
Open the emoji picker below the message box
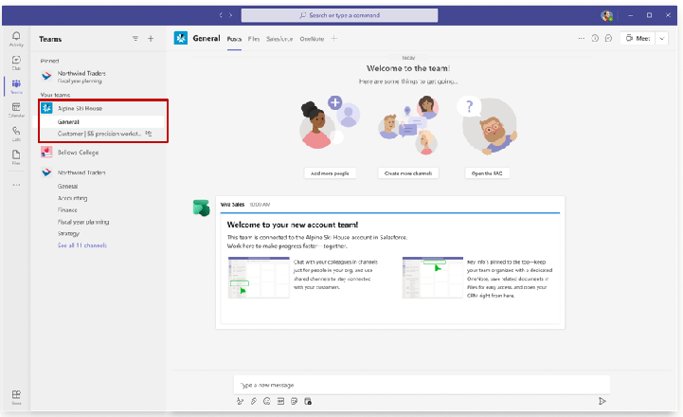click(268, 401)
